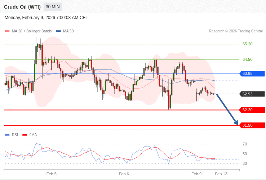266x180 pixels.
Task: Click the Feb 13 date axis label
Action: click(221, 174)
